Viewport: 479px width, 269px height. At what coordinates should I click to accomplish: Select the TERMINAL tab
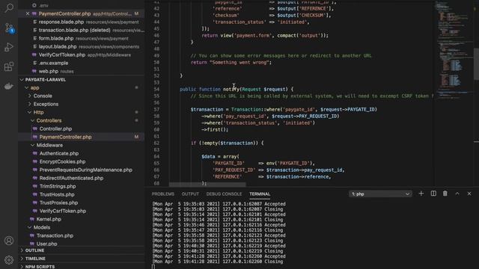click(x=260, y=194)
